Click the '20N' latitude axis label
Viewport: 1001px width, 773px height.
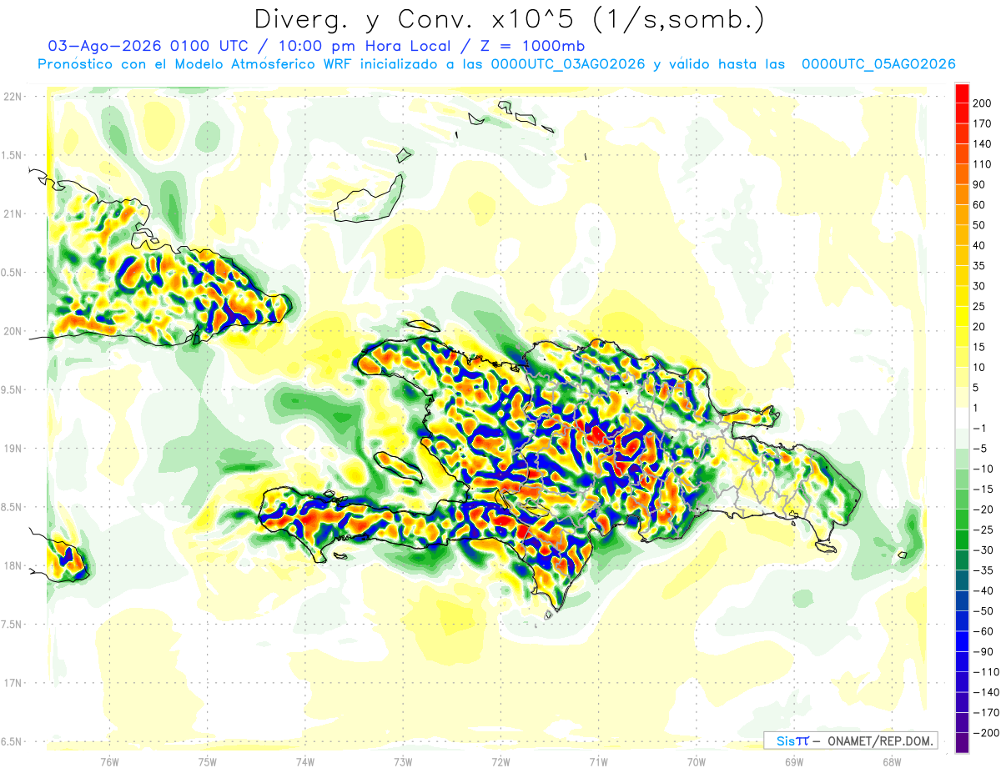(x=13, y=331)
